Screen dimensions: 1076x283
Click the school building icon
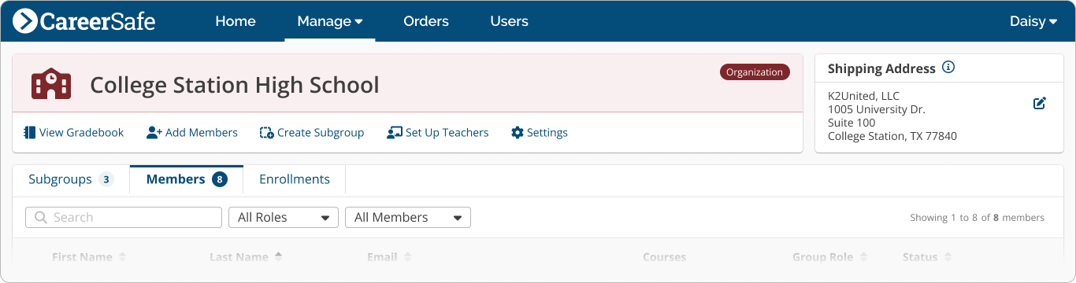[x=51, y=84]
